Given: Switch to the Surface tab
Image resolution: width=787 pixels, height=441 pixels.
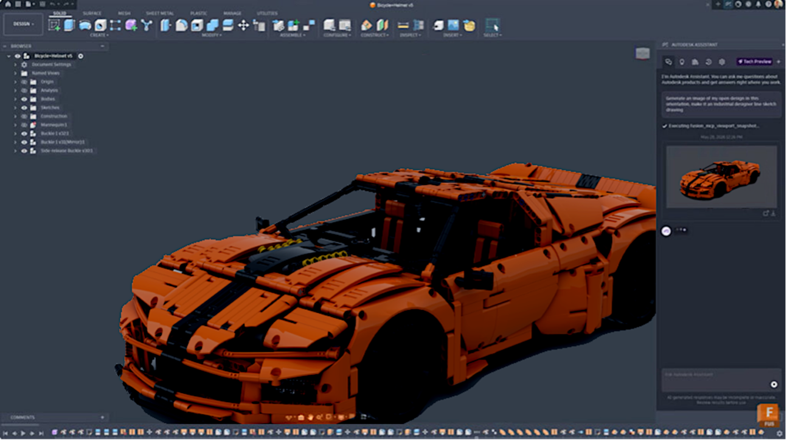Looking at the screenshot, I should coord(92,13).
